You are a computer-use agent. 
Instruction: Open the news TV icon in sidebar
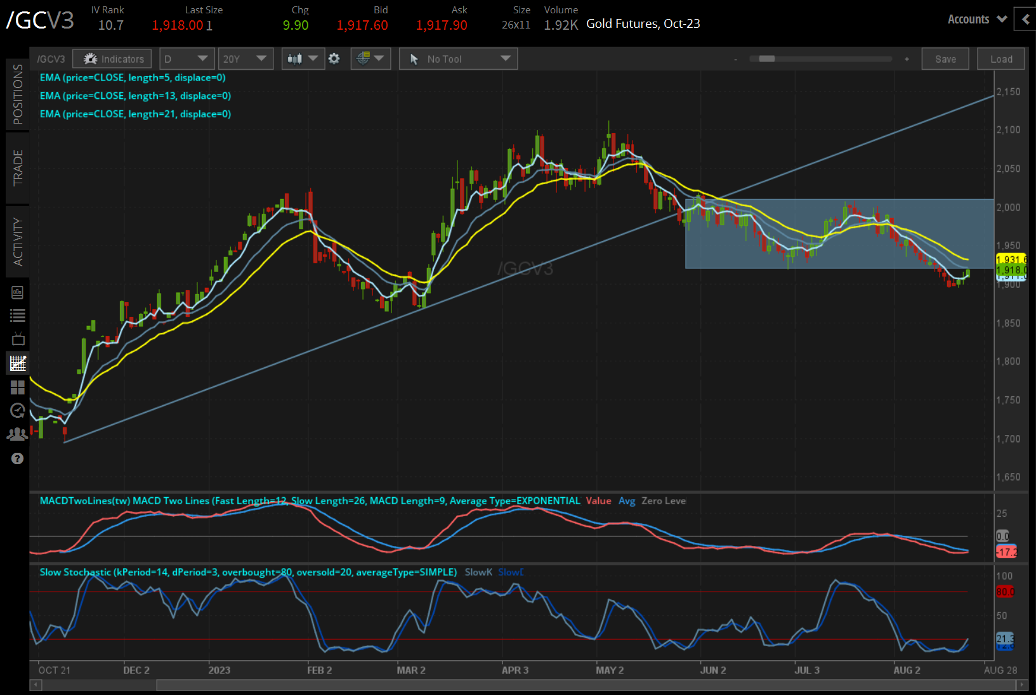pyautogui.click(x=18, y=339)
